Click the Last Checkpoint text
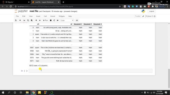170x95 pixels. 50,11
